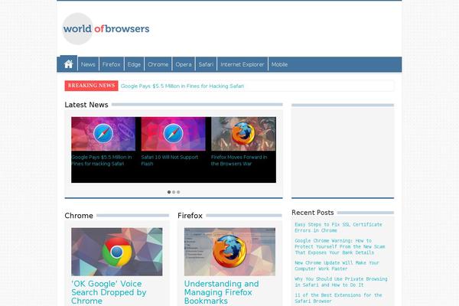Open Firefox browsers war slider thumbnail
The image size is (459, 306).
243,134
